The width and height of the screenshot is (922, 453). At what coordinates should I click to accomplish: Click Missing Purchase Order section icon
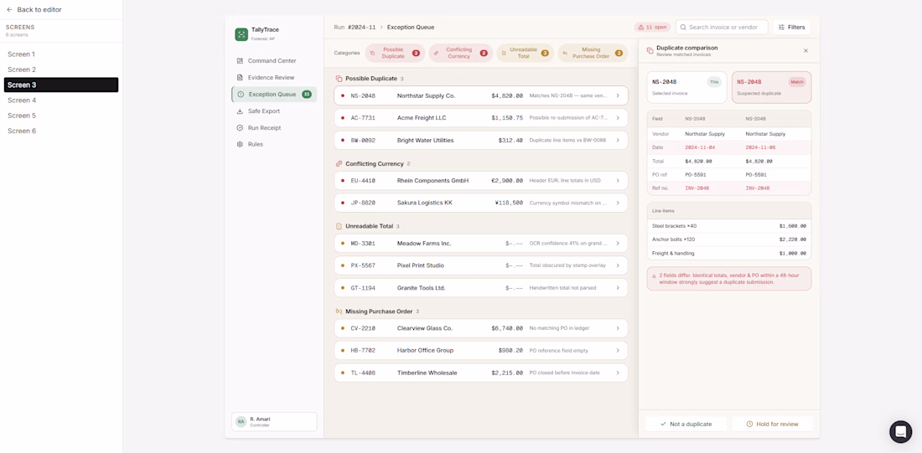click(339, 311)
